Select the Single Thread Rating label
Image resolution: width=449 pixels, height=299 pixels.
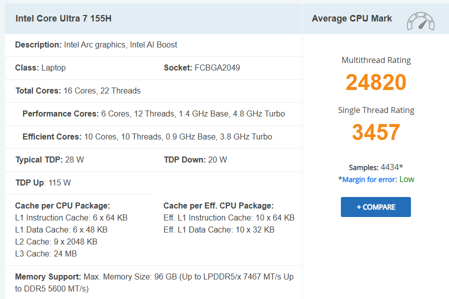[376, 110]
